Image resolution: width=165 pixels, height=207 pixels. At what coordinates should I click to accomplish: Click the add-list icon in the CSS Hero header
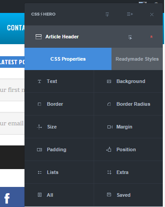coord(130,14)
